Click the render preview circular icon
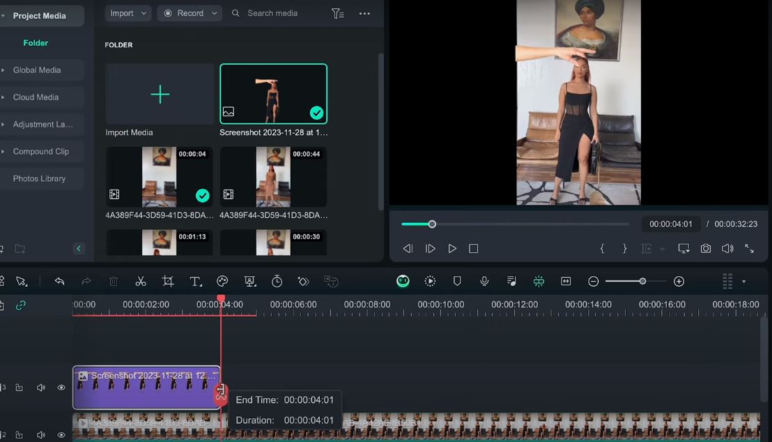 tap(431, 281)
